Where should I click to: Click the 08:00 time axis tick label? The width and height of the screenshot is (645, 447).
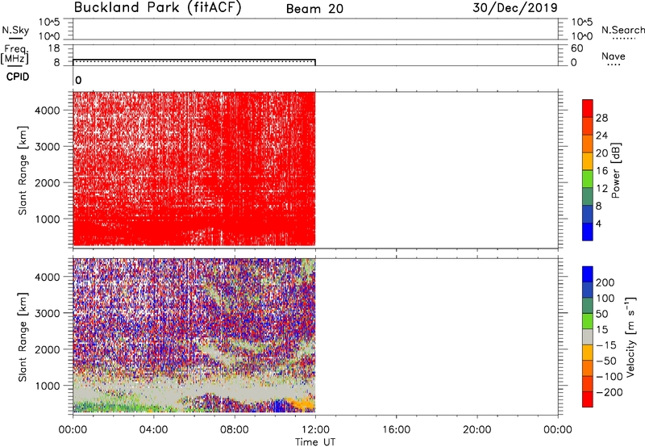(234, 430)
